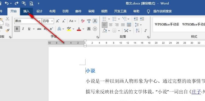Image resolution: width=205 pixels, height=101 pixels.
Task: Open the Font dialog launcher
Action: [x=98, y=37]
